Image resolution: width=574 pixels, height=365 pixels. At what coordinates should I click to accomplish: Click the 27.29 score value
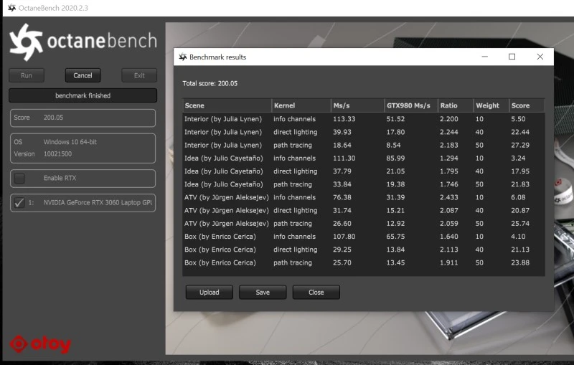pyautogui.click(x=520, y=145)
